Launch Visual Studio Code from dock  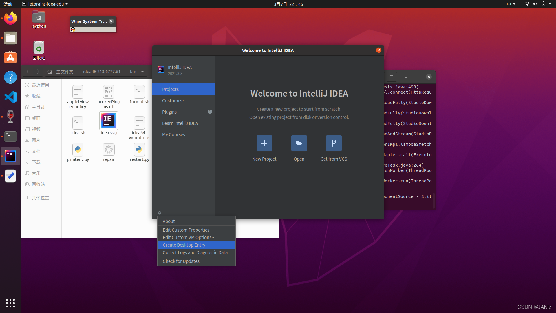pos(10,97)
